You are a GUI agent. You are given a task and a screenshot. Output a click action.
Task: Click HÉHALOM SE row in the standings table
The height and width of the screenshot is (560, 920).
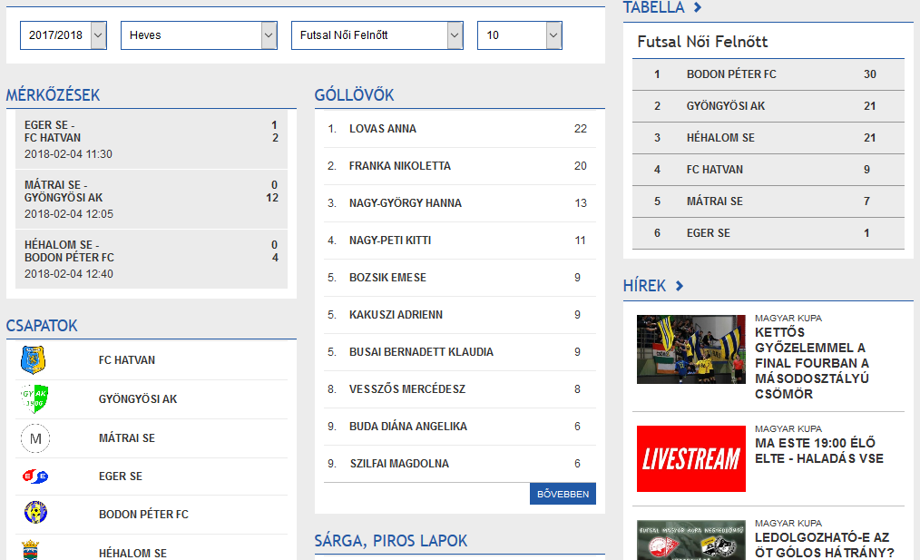coord(768,138)
